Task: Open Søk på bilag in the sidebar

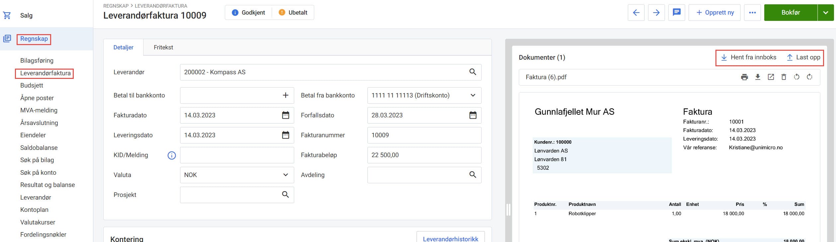Action: [37, 160]
